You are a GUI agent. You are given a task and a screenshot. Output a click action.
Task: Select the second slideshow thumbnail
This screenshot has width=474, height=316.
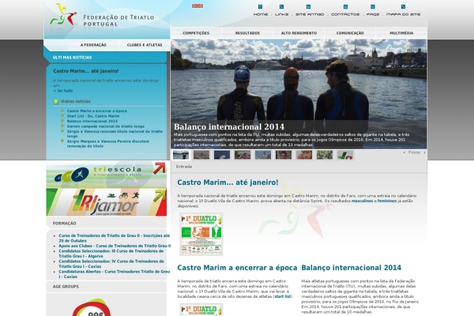point(201,155)
